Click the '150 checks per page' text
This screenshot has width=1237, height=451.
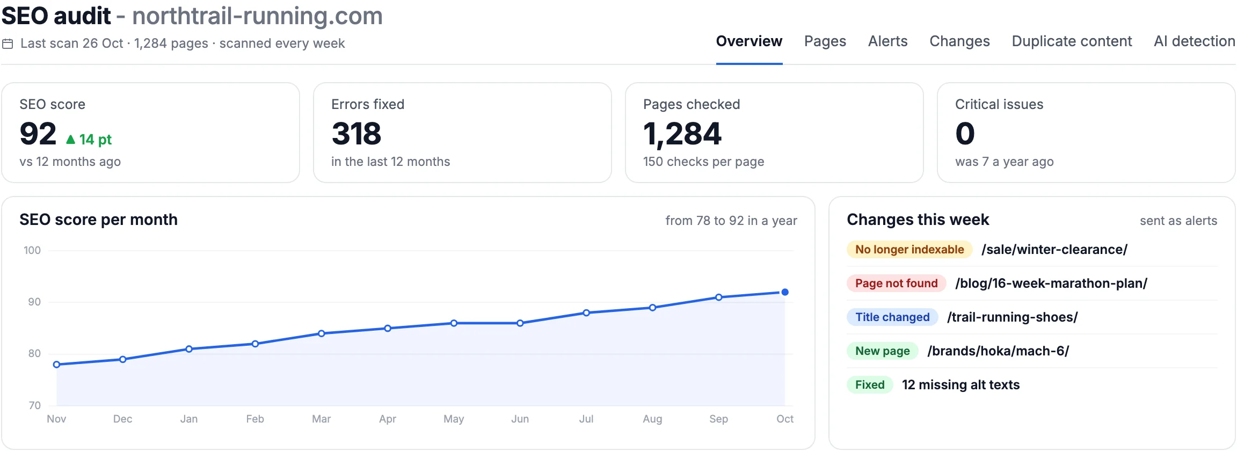[x=703, y=162]
